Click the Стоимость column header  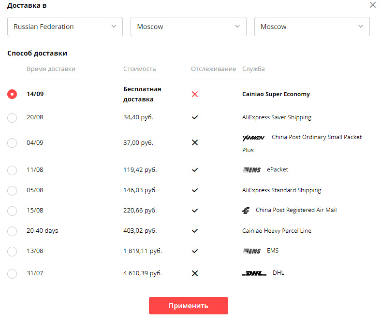140,69
